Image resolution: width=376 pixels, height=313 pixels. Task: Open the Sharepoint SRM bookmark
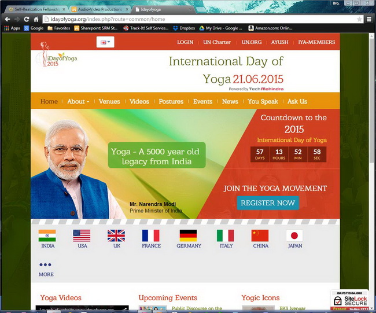96,28
